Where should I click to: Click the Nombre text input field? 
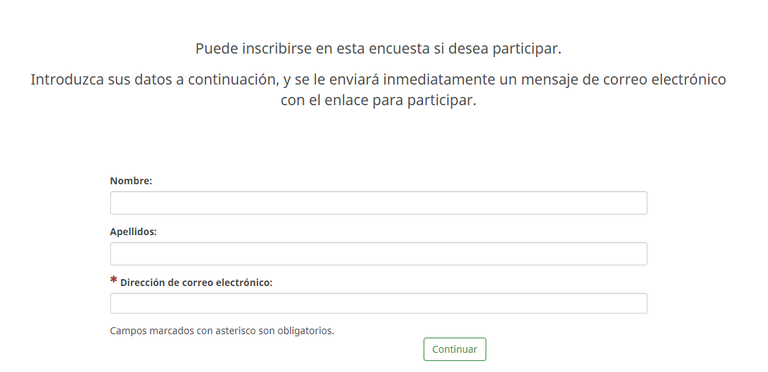378,203
